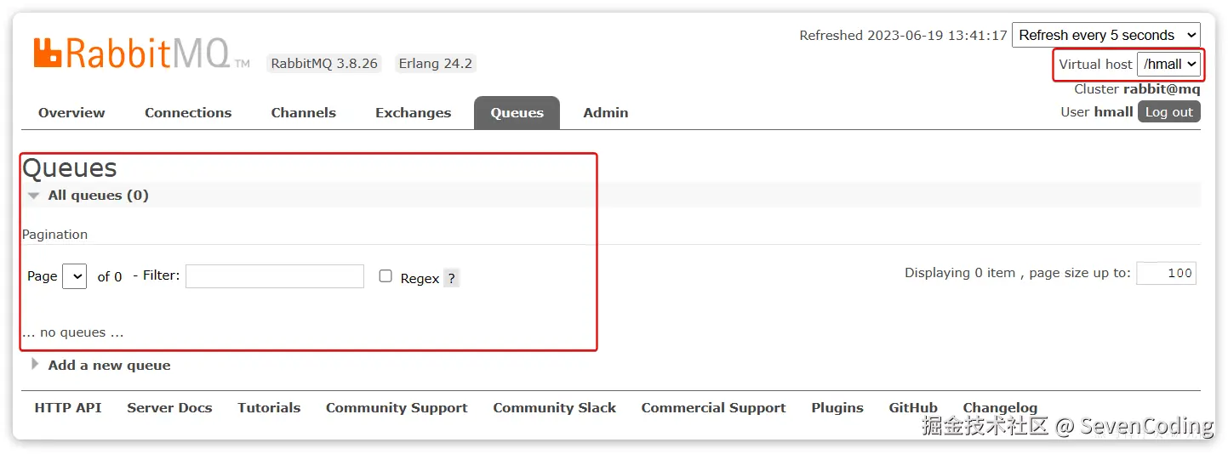The height and width of the screenshot is (454, 1228).
Task: Click the page size input field
Action: pyautogui.click(x=1166, y=273)
